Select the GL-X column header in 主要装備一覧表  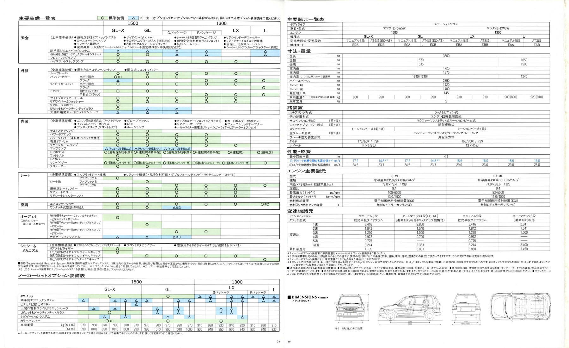pyautogui.click(x=118, y=31)
